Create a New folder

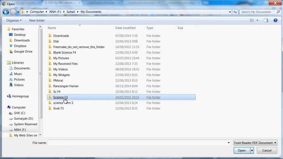coord(37,20)
